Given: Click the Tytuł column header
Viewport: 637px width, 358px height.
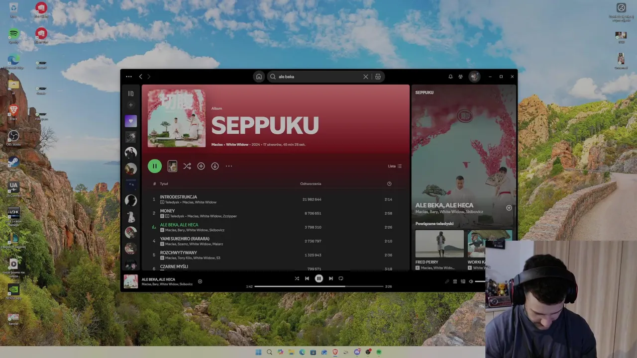Looking at the screenshot, I should 164,184.
